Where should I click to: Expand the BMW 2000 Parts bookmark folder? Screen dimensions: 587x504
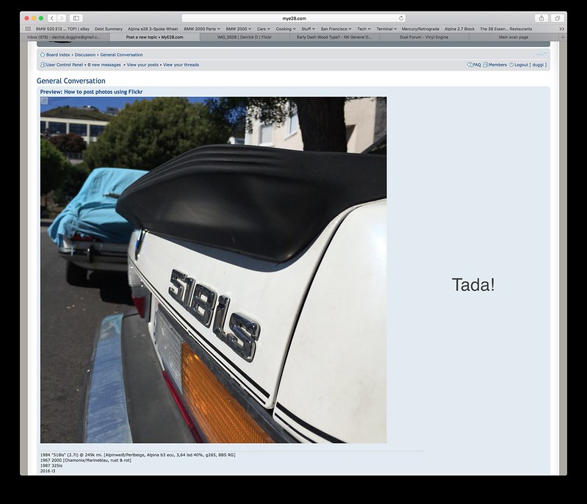[201, 29]
